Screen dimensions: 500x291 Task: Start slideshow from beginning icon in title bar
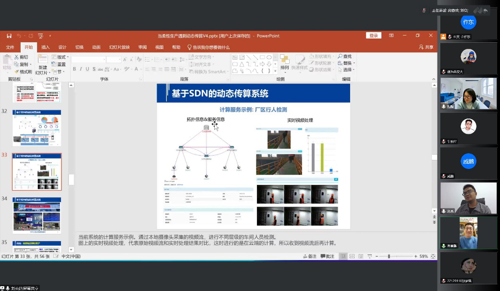(40, 36)
